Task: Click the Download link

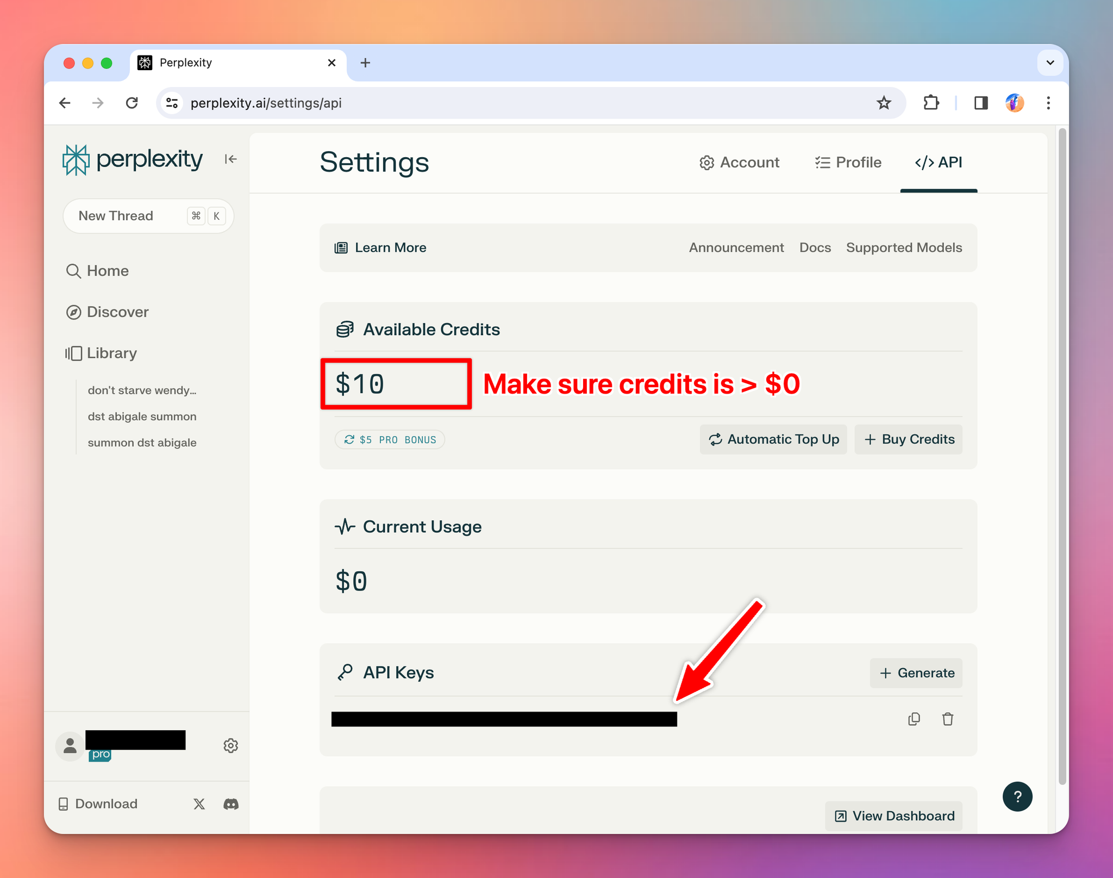Action: (x=98, y=804)
